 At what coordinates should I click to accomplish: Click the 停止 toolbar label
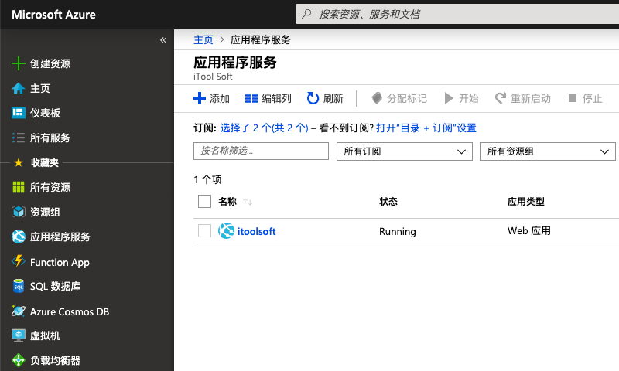[x=592, y=98]
